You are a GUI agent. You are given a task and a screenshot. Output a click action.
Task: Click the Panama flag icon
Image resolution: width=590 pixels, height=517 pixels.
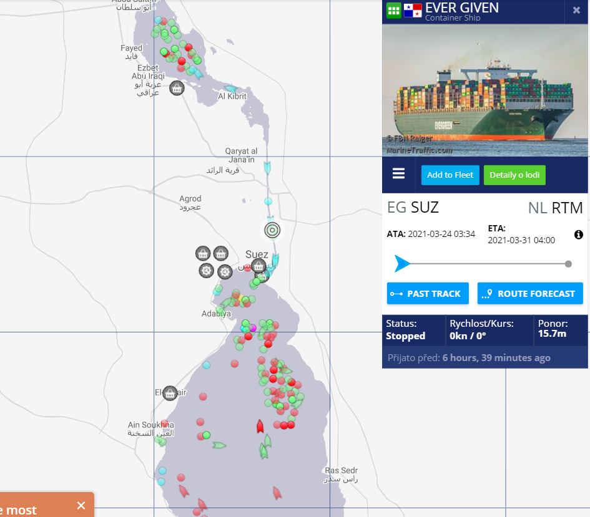[x=413, y=10]
